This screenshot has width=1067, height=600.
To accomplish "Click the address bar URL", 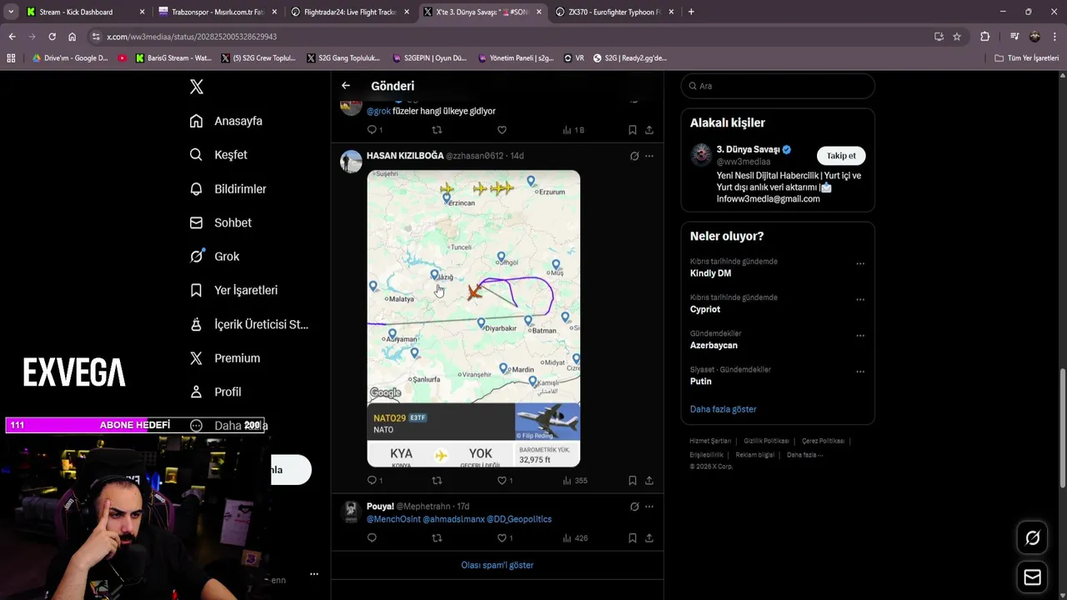I will (192, 37).
